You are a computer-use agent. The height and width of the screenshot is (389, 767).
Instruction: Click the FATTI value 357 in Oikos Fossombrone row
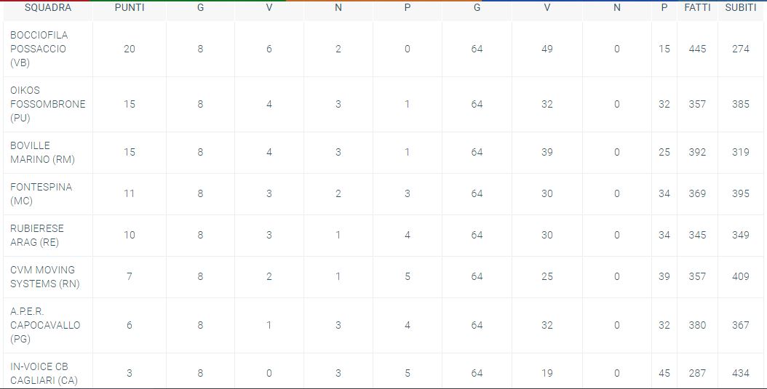(x=698, y=104)
